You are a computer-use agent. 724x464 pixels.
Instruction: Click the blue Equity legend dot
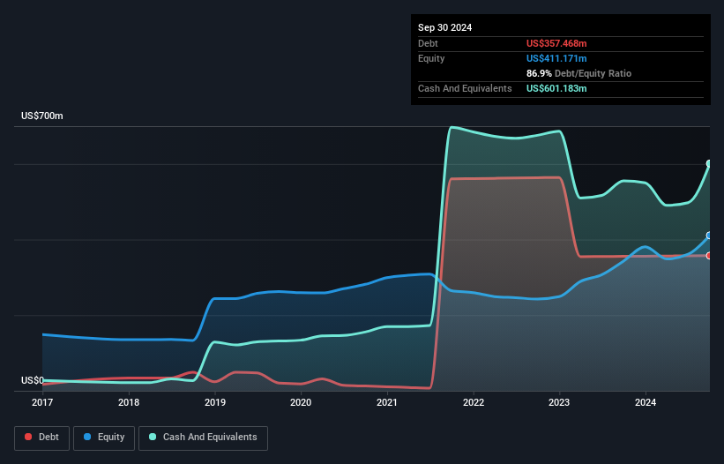[x=87, y=437]
